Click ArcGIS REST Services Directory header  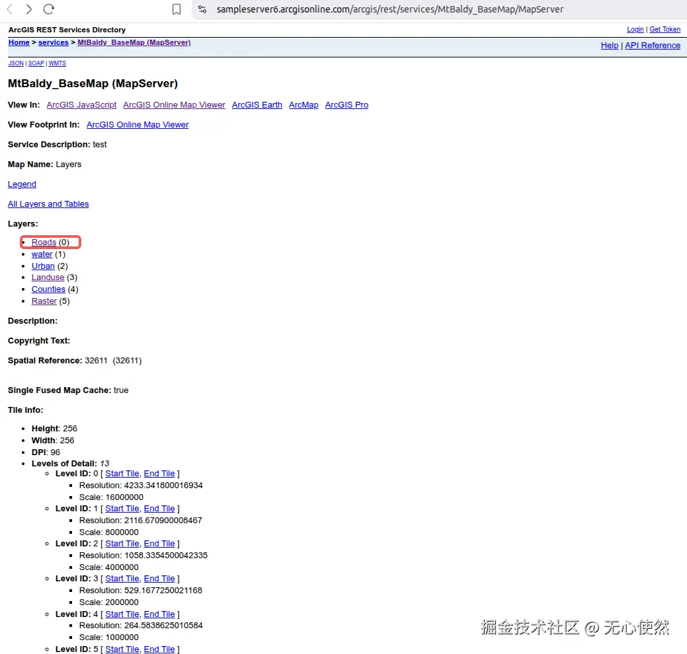point(67,30)
